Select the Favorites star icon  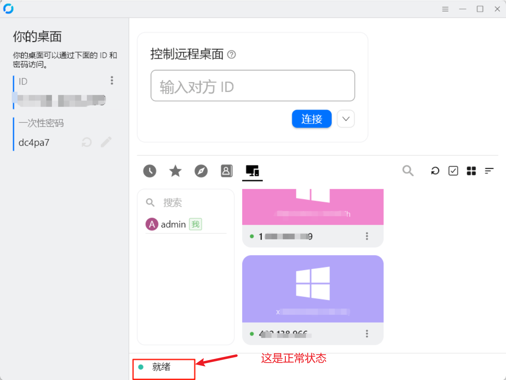175,171
